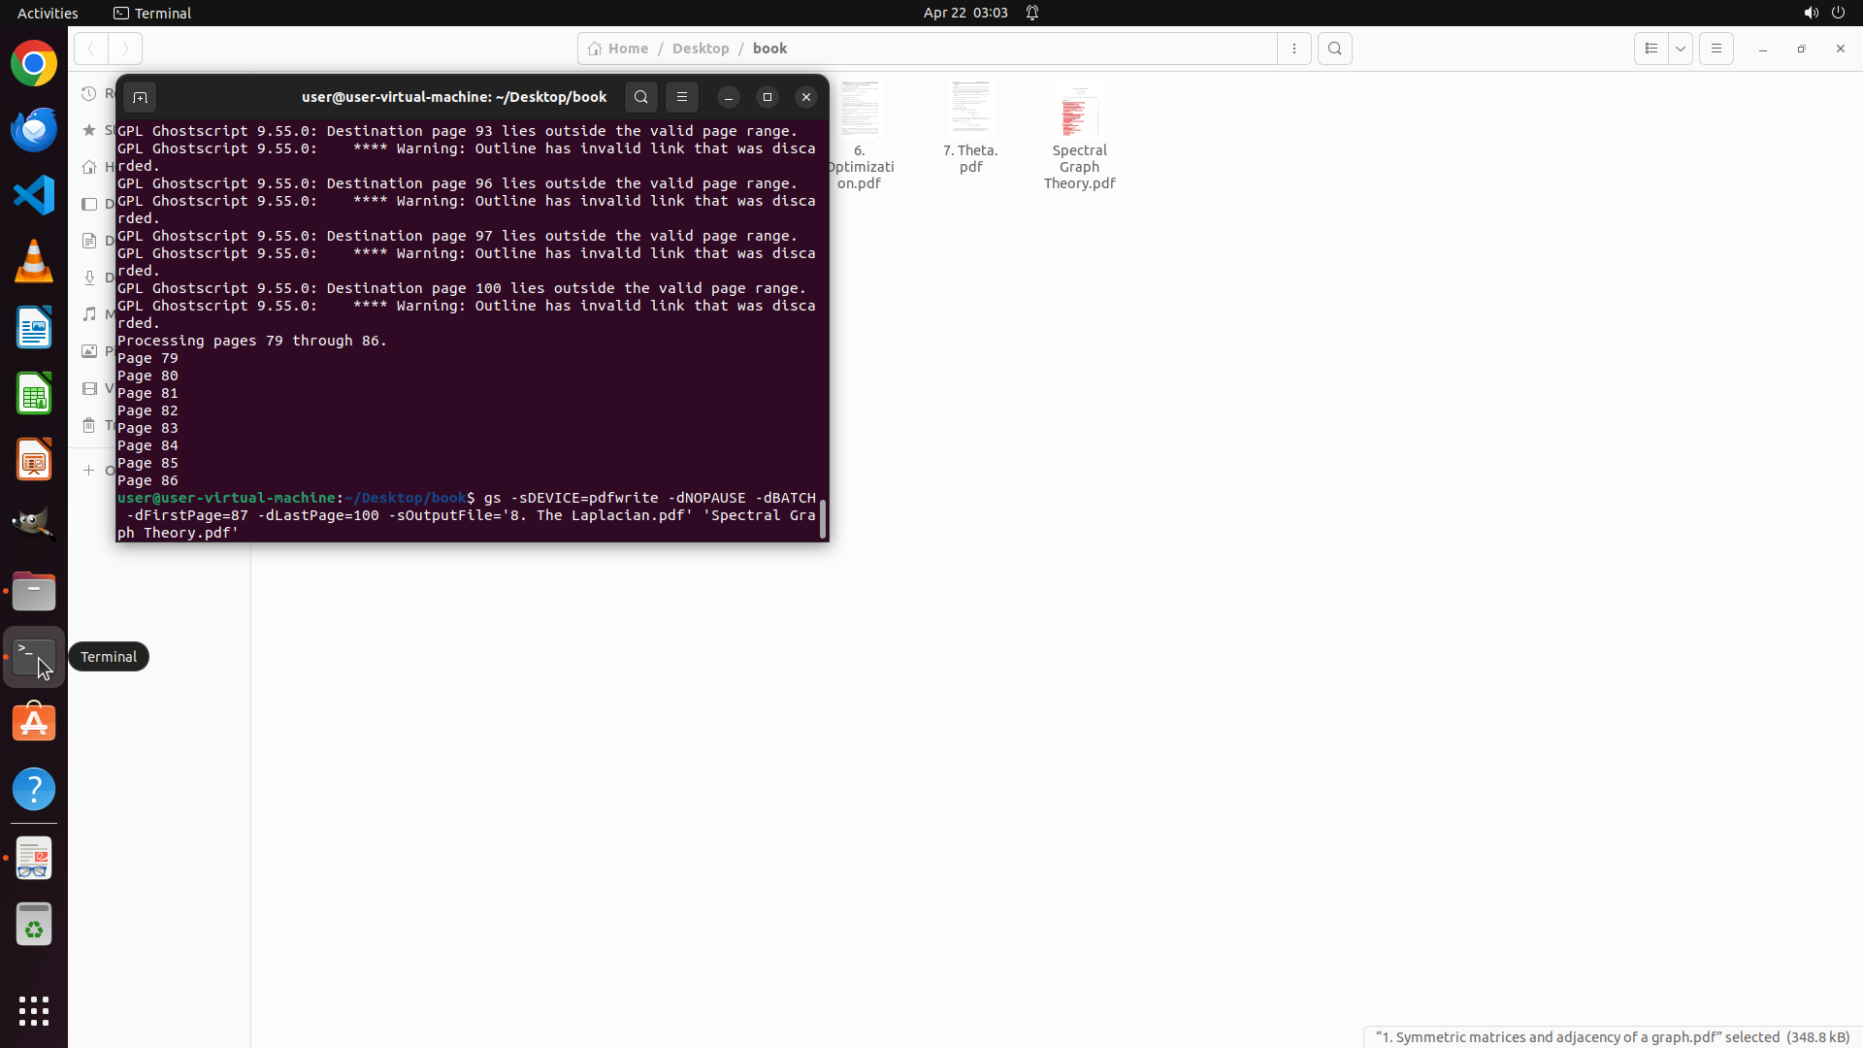
Task: Go to Home in path bar
Action: pos(618,49)
